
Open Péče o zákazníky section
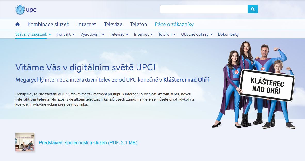tap(174, 24)
